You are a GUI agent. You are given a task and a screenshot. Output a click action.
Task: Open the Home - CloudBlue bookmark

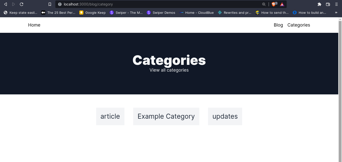tap(197, 13)
